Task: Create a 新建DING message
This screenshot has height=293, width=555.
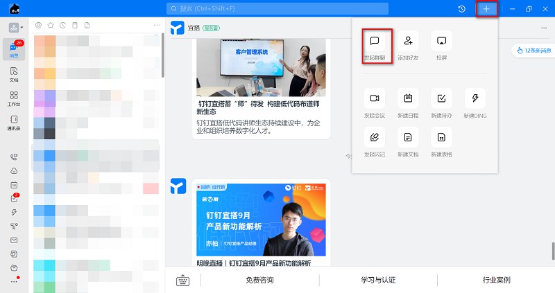Action: tap(475, 104)
